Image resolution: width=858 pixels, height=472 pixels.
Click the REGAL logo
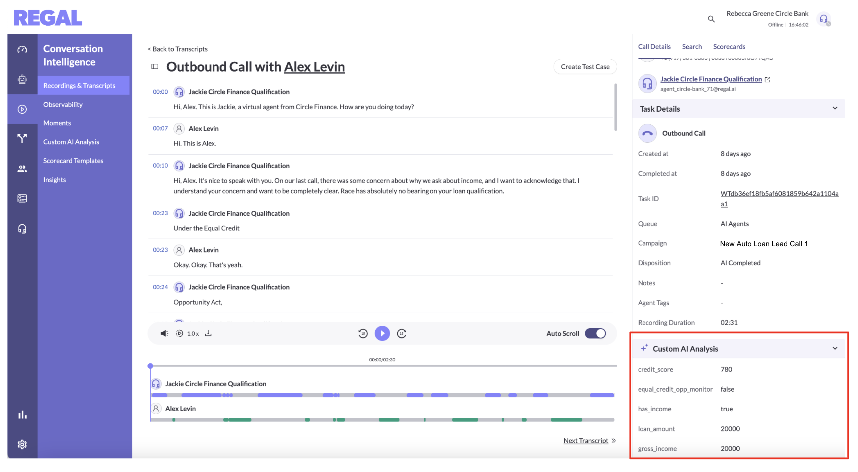[48, 18]
